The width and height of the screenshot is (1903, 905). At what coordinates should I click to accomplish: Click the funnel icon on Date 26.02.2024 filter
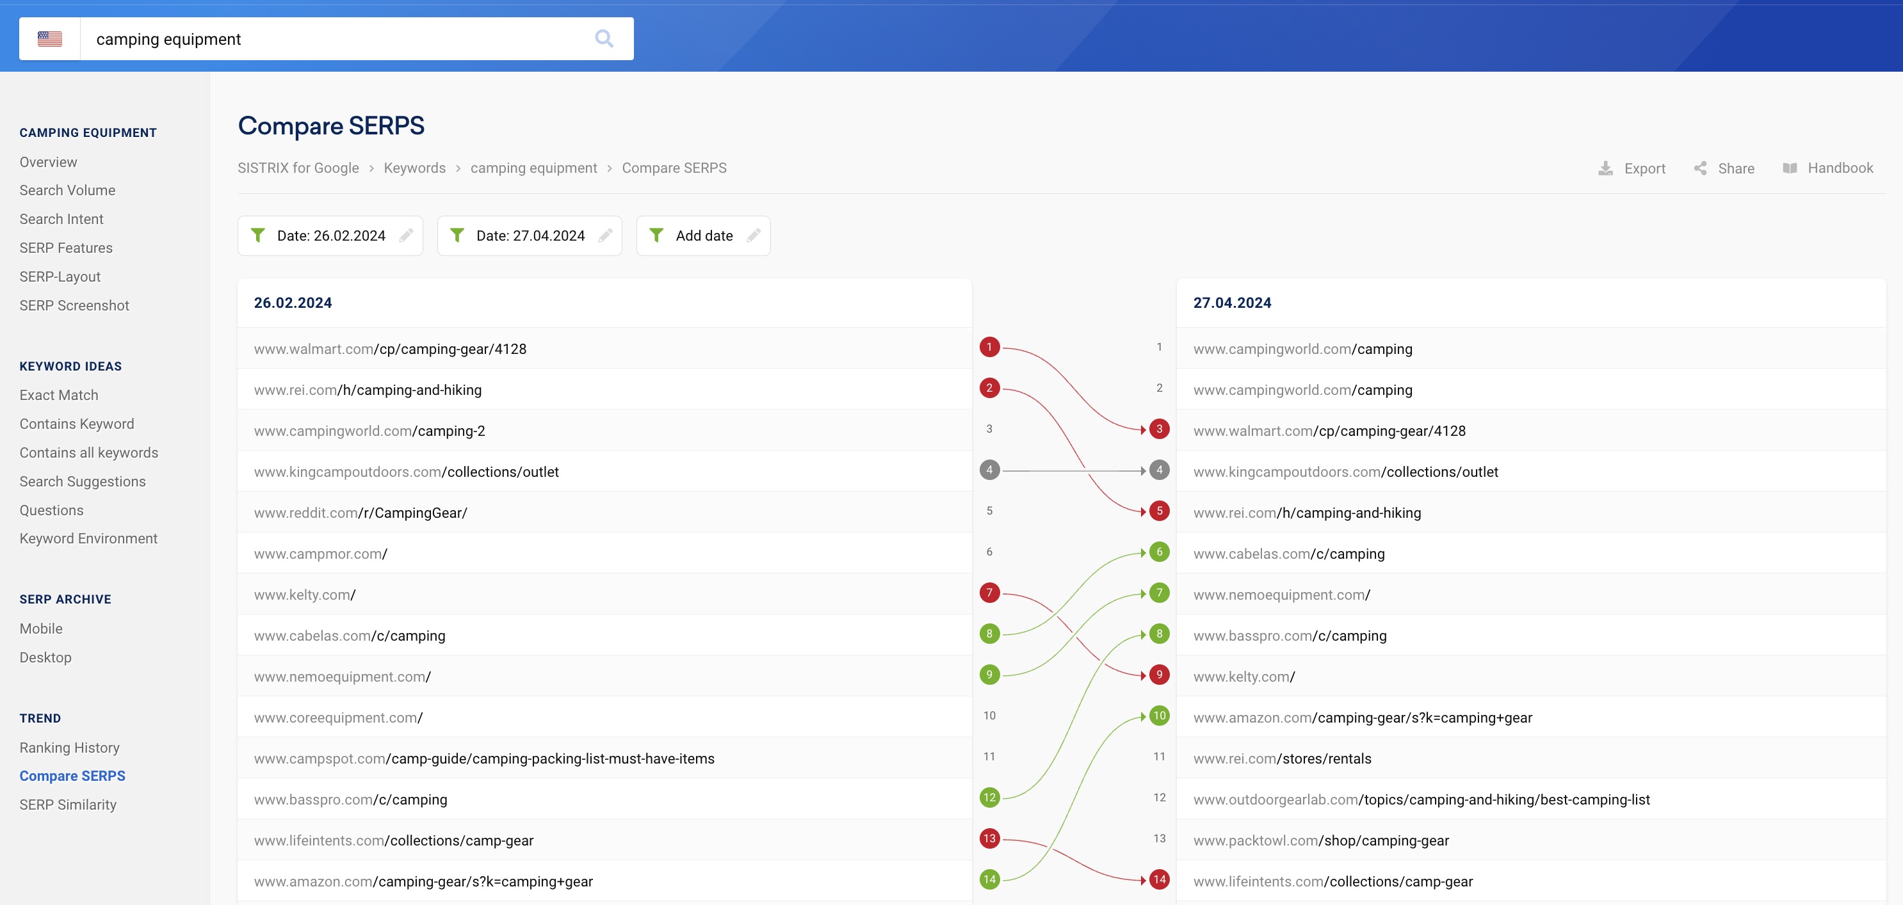click(258, 236)
